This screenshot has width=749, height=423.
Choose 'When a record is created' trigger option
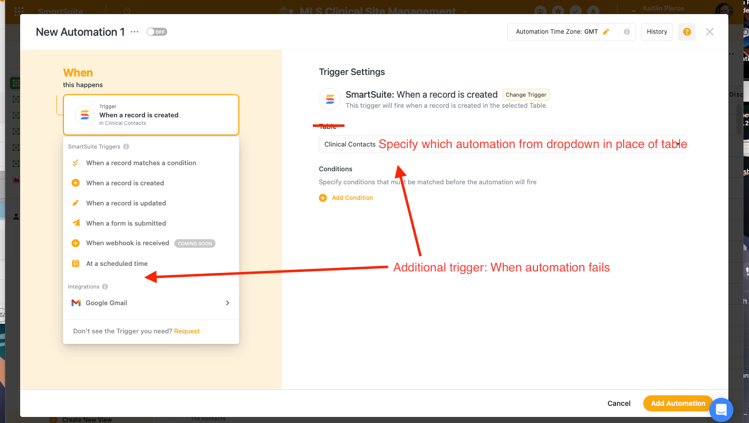125,183
